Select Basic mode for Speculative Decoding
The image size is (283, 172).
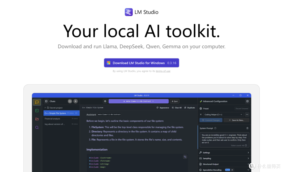[228, 170]
